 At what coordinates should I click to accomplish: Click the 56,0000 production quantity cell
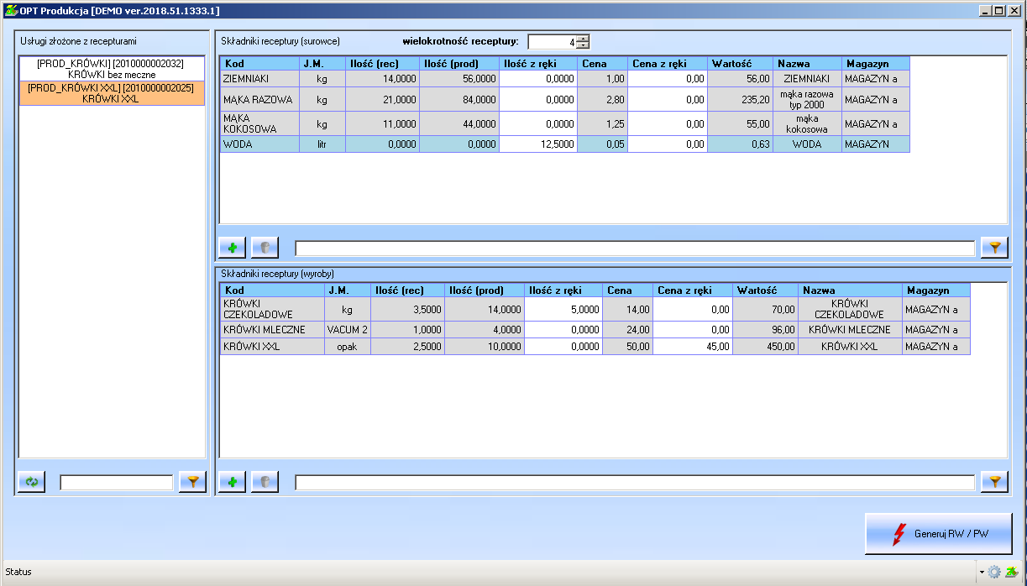459,78
